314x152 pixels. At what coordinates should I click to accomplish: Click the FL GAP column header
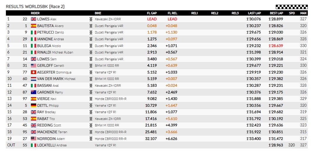[152, 13]
